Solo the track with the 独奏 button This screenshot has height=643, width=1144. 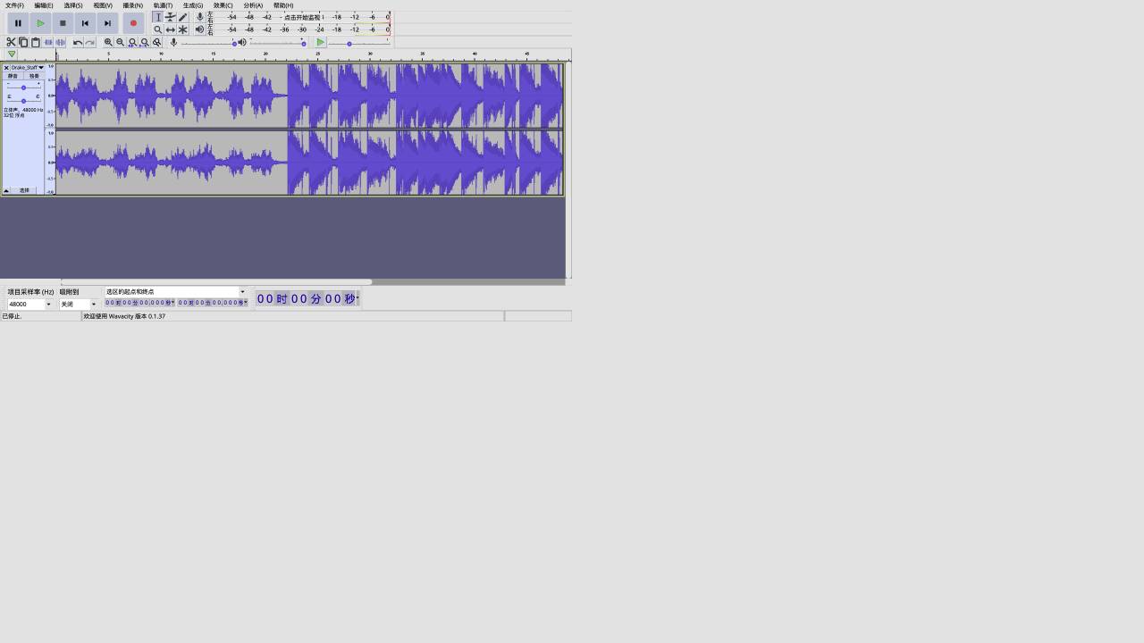(x=34, y=76)
